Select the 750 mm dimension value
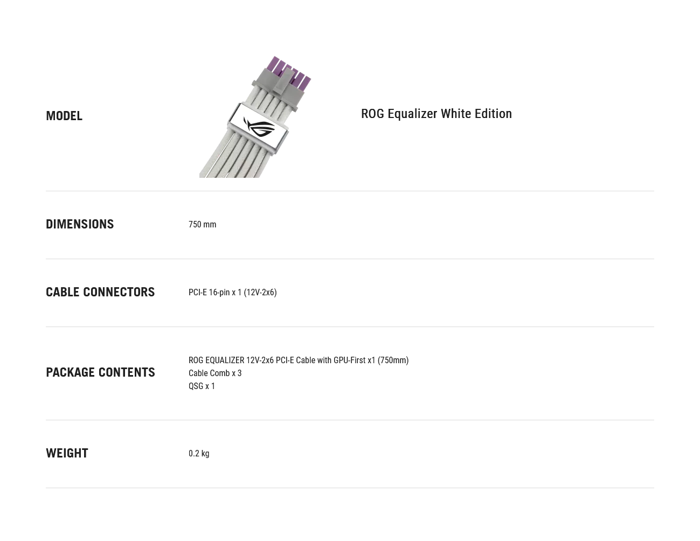This screenshot has width=700, height=541. coord(202,224)
